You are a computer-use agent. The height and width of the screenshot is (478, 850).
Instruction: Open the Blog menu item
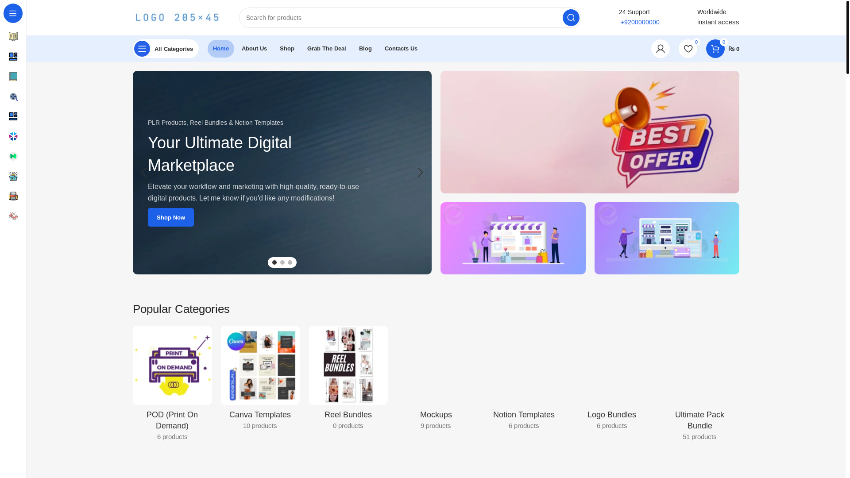pos(365,49)
